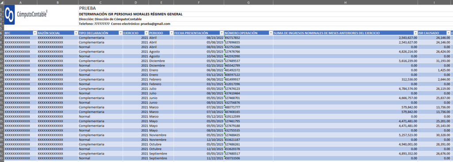Select row 7 header
This screenshot has height=162, width=453.
[x=2, y=38]
